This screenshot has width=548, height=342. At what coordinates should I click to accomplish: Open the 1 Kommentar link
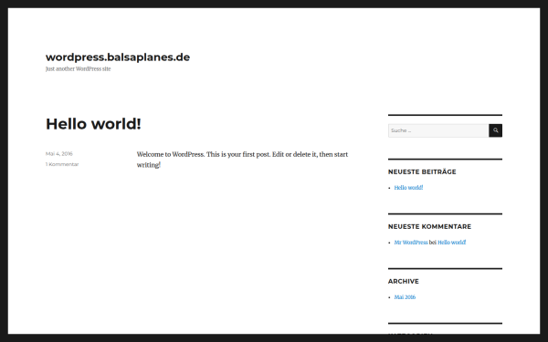coord(62,164)
